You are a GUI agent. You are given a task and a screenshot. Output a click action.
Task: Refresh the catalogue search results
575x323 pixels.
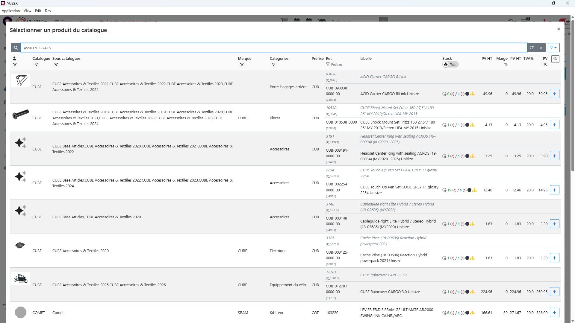[532, 48]
